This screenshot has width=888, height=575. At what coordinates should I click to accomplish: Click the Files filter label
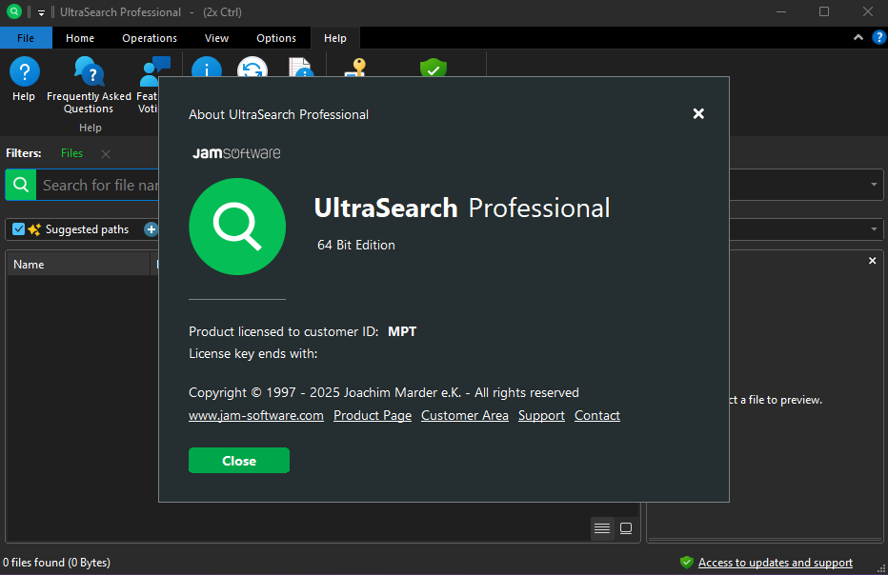click(x=71, y=153)
